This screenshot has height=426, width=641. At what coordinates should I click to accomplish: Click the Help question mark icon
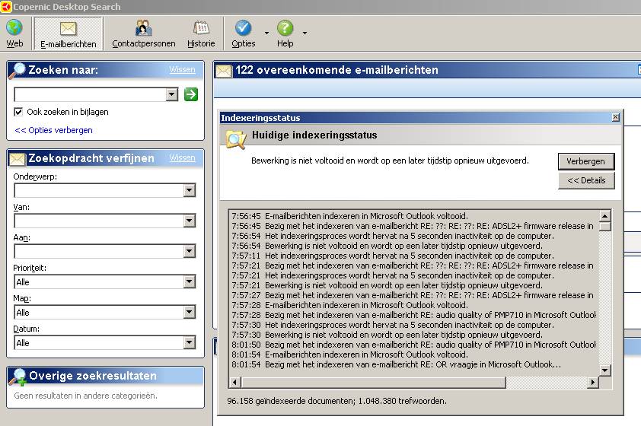tap(285, 28)
